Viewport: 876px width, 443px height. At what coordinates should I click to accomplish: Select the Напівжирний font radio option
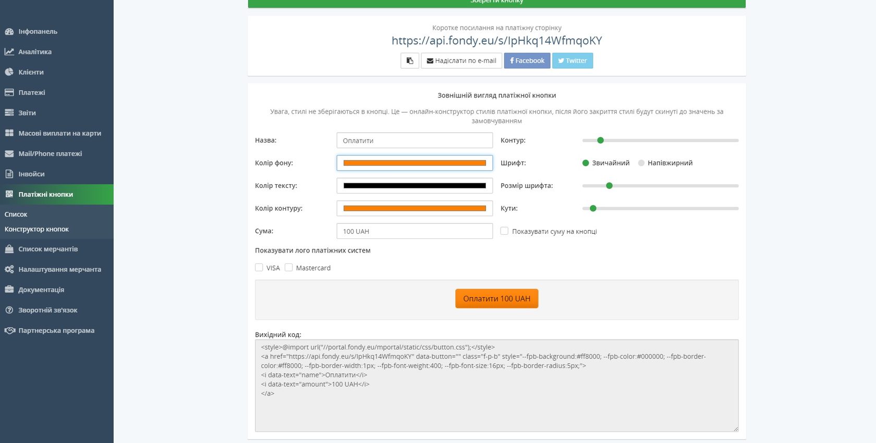point(641,163)
